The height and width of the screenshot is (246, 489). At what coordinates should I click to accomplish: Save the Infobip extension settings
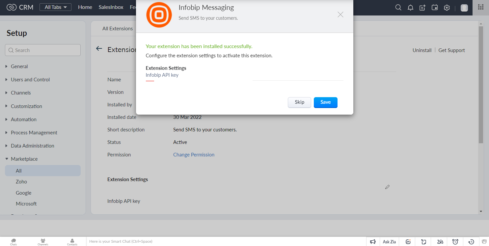click(x=325, y=102)
